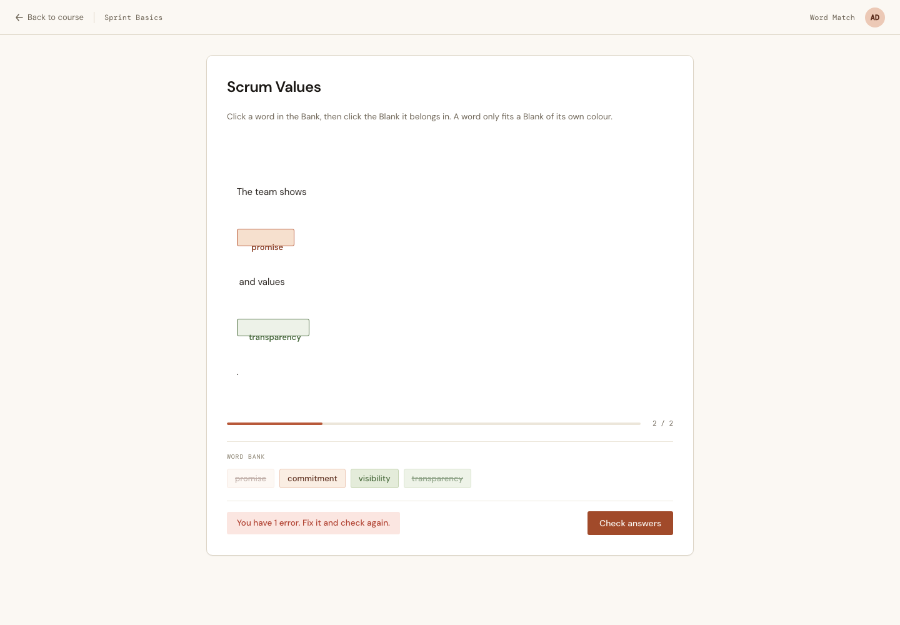Click the orange blank holding promise

coord(266,237)
